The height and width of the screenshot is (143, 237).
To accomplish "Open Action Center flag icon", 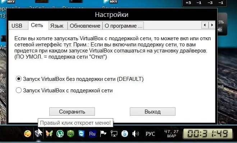I will 103,134.
